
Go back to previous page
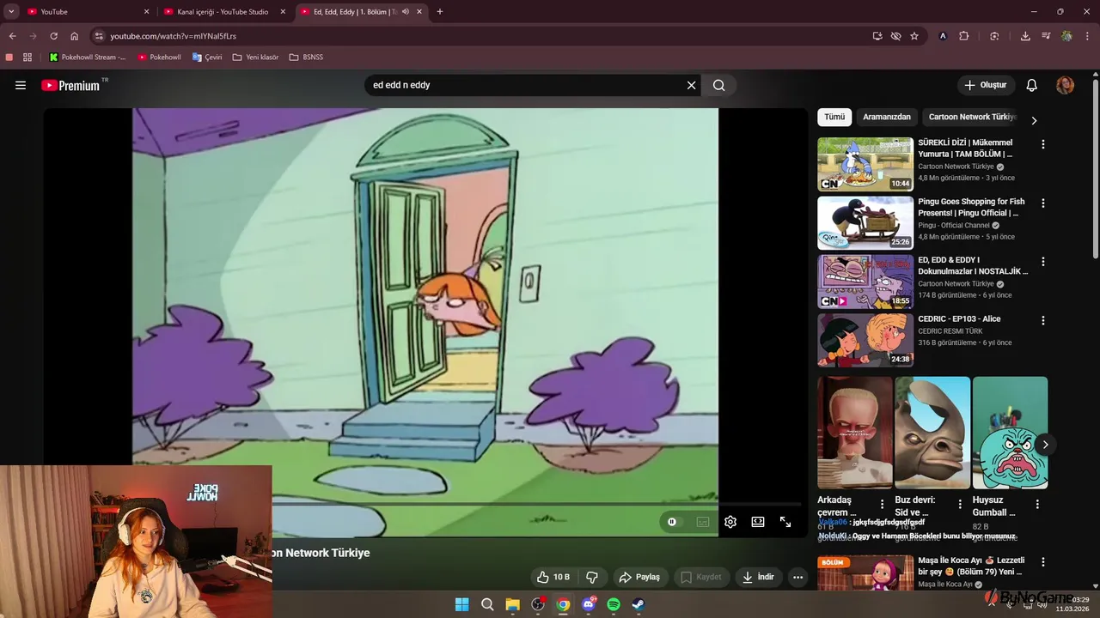pos(12,36)
